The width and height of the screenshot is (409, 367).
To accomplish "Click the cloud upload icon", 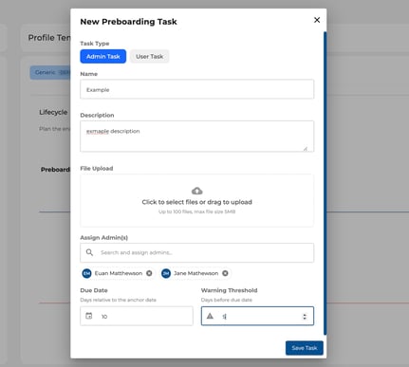I will click(197, 191).
